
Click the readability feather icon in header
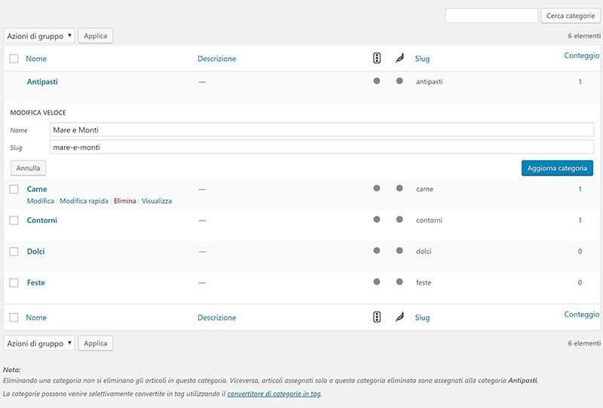pos(399,58)
